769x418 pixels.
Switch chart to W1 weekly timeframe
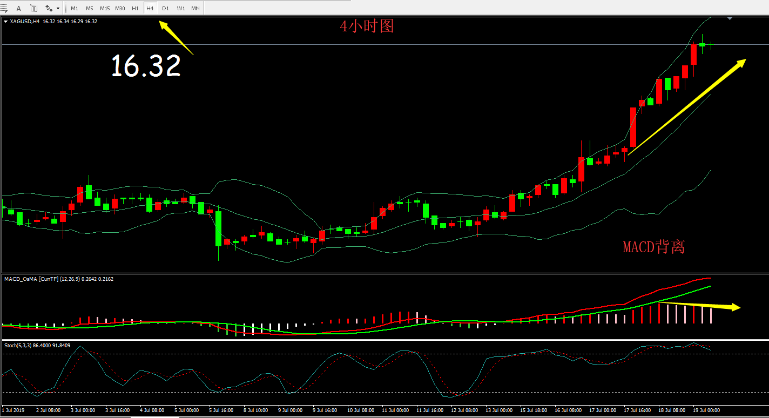(180, 8)
